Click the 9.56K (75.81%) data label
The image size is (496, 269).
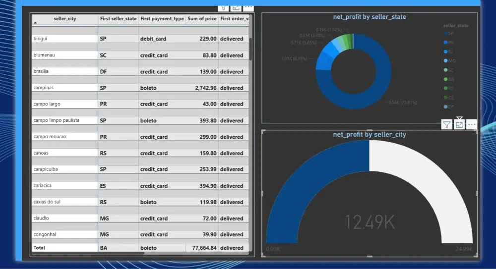(402, 103)
